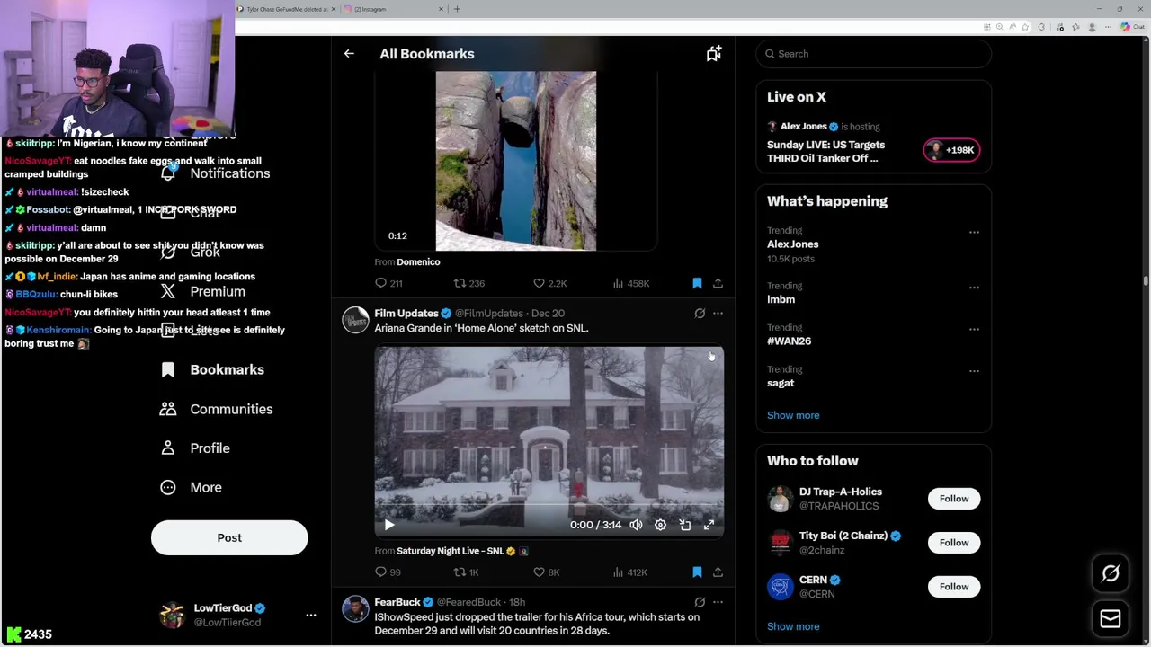Show more under What's happening
This screenshot has height=647, width=1151.
[793, 415]
